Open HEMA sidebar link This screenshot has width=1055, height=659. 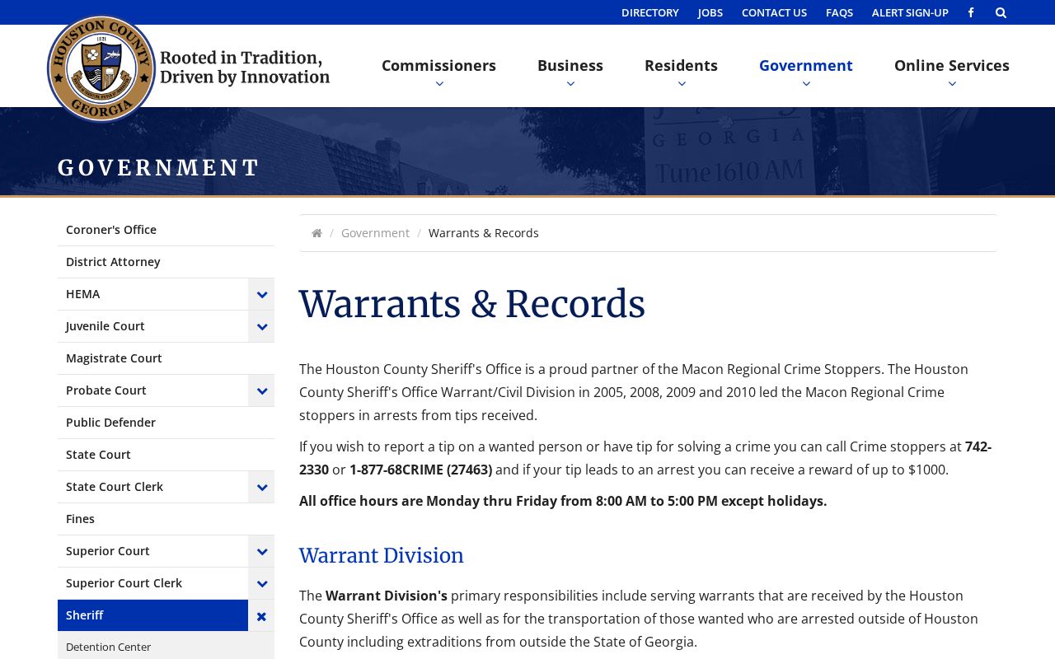pos(152,294)
